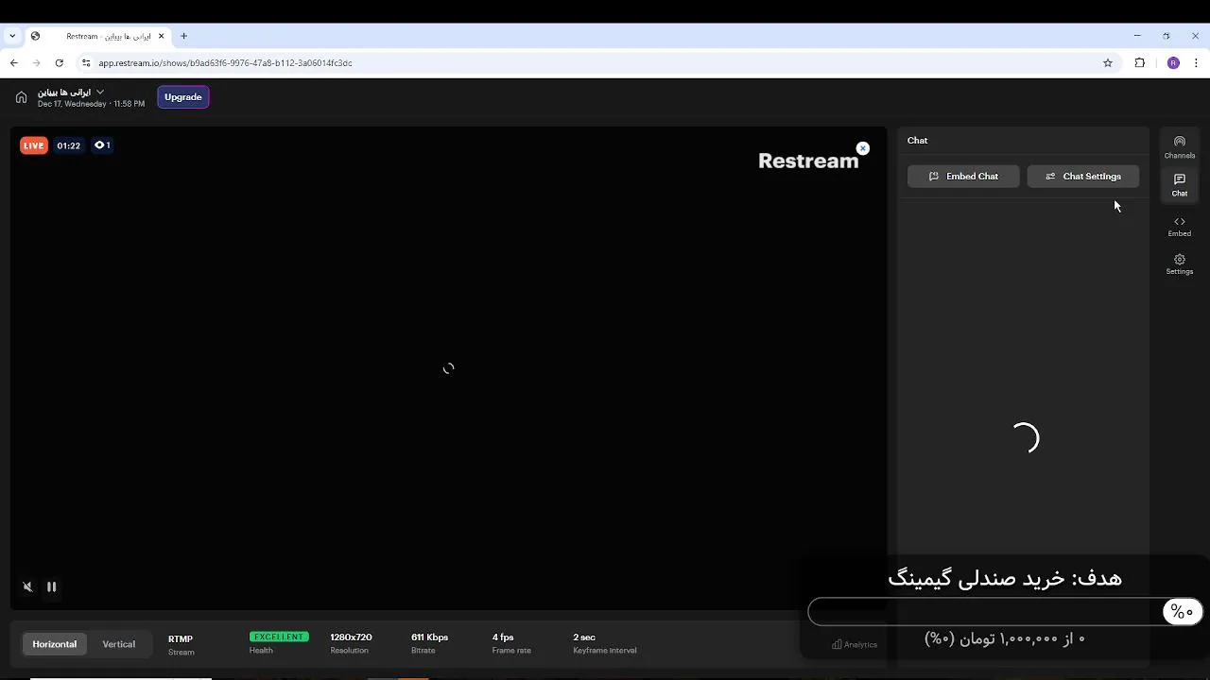Image resolution: width=1210 pixels, height=680 pixels.
Task: Click the 2 sec keyframe interval value
Action: pos(584,637)
